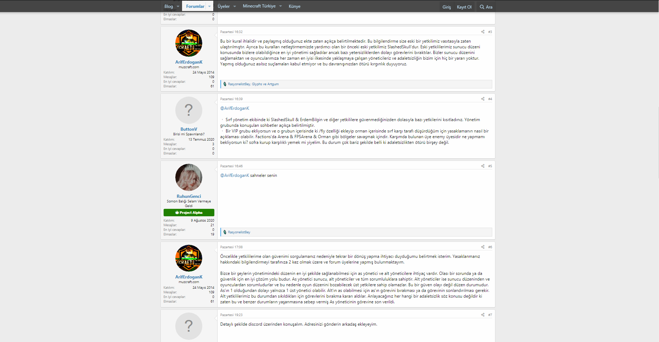The width and height of the screenshot is (659, 342).
Task: Click the Pazartesi 16:39 timestamp
Action: tap(231, 99)
